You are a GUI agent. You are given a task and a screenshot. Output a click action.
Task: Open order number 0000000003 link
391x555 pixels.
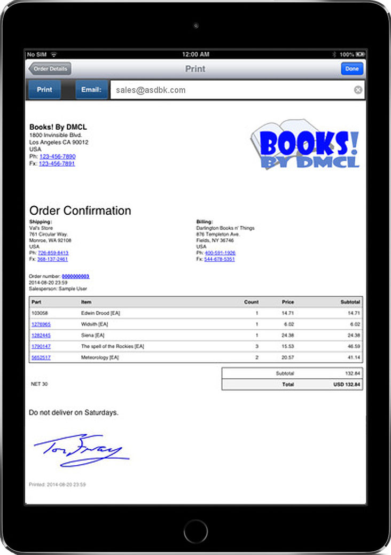pos(75,276)
